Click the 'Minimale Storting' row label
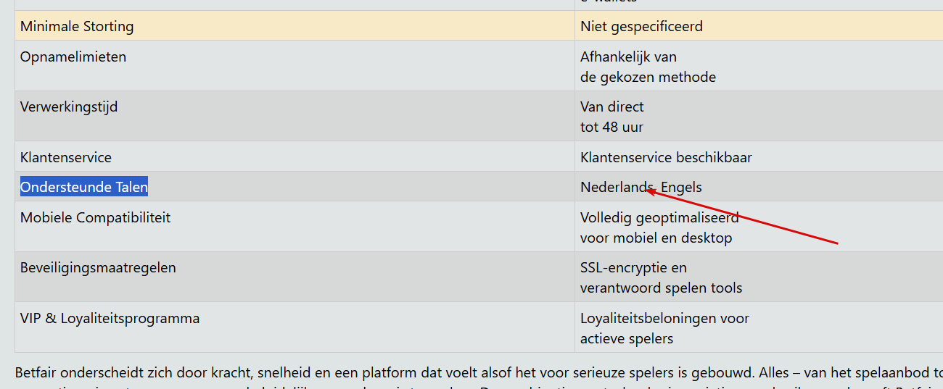This screenshot has width=943, height=389. 77,27
